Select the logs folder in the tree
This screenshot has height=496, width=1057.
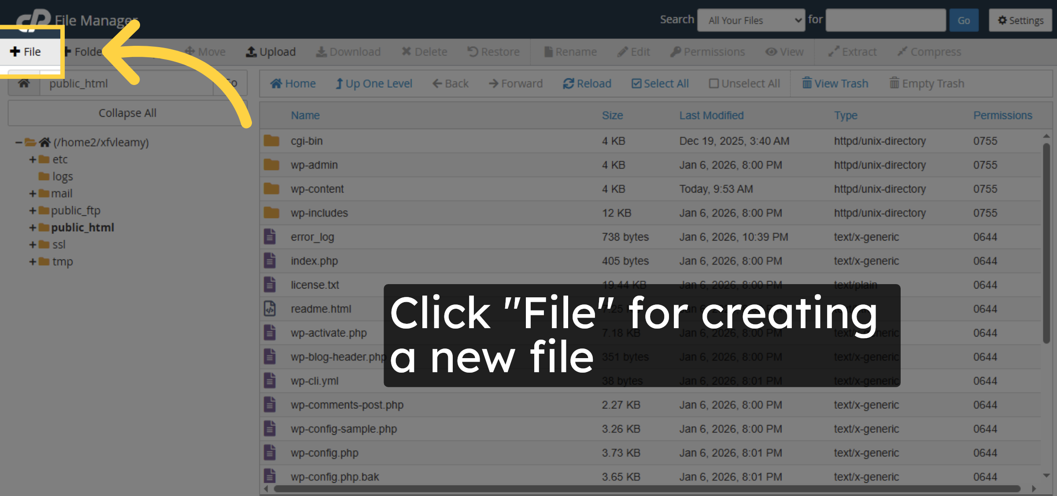coord(63,176)
